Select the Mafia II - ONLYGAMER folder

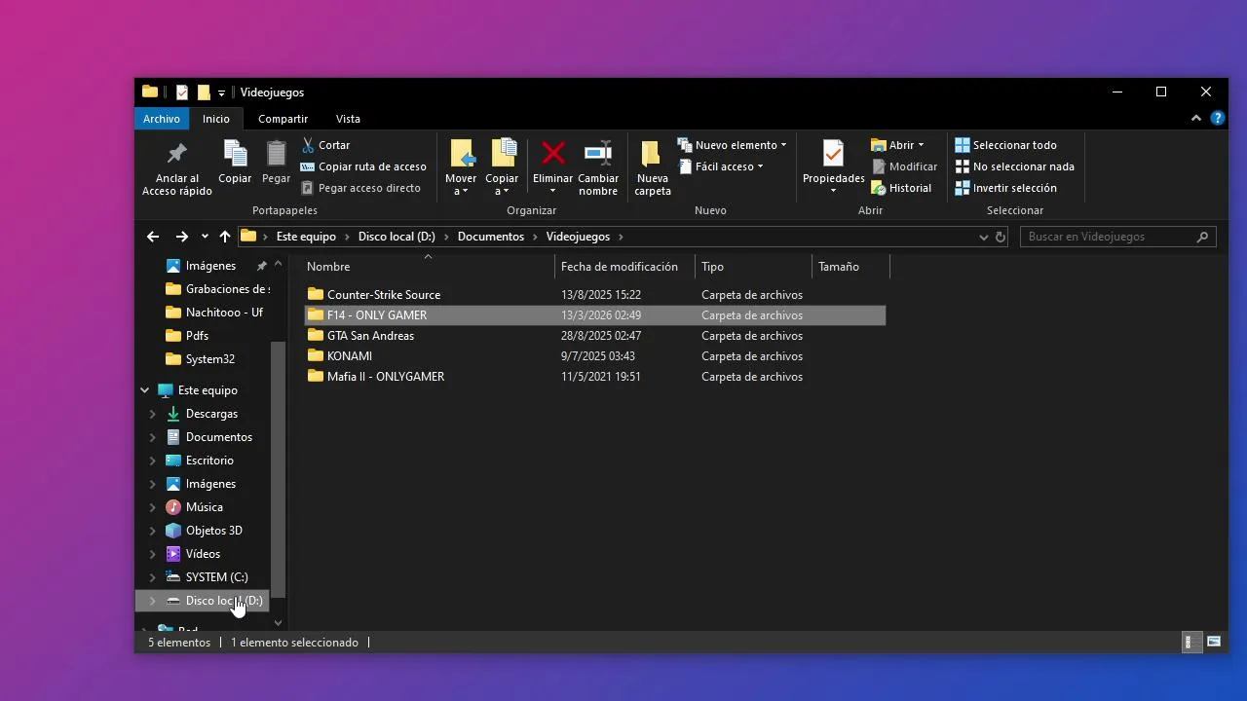(x=595, y=377)
